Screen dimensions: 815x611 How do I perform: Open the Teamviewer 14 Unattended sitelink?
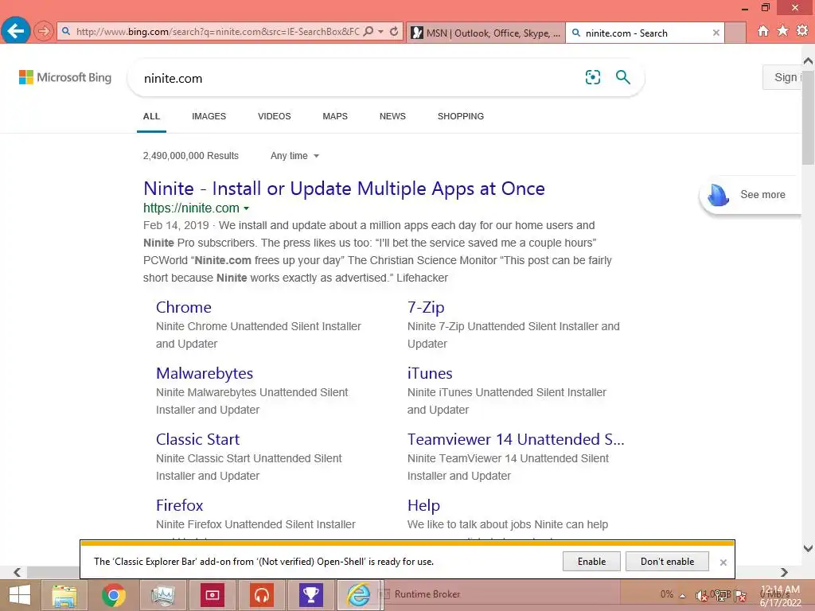(516, 439)
